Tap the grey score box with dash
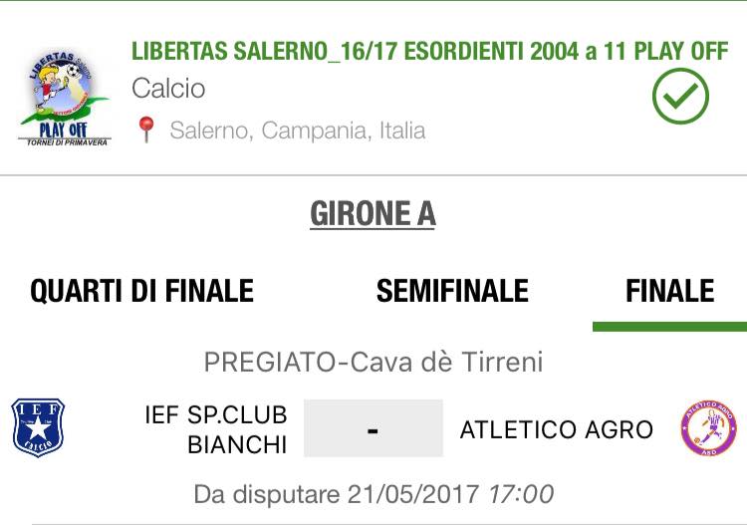The height and width of the screenshot is (526, 747). point(373,428)
